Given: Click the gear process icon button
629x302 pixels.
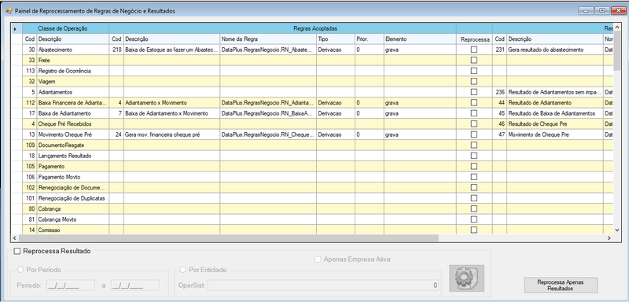Looking at the screenshot, I should click(466, 278).
